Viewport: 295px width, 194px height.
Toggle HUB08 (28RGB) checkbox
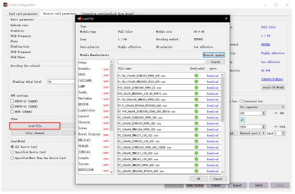(12, 112)
